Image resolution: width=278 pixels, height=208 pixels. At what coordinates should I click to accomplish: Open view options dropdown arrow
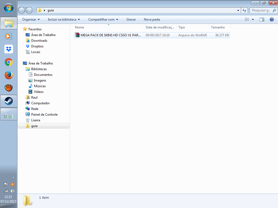253,19
